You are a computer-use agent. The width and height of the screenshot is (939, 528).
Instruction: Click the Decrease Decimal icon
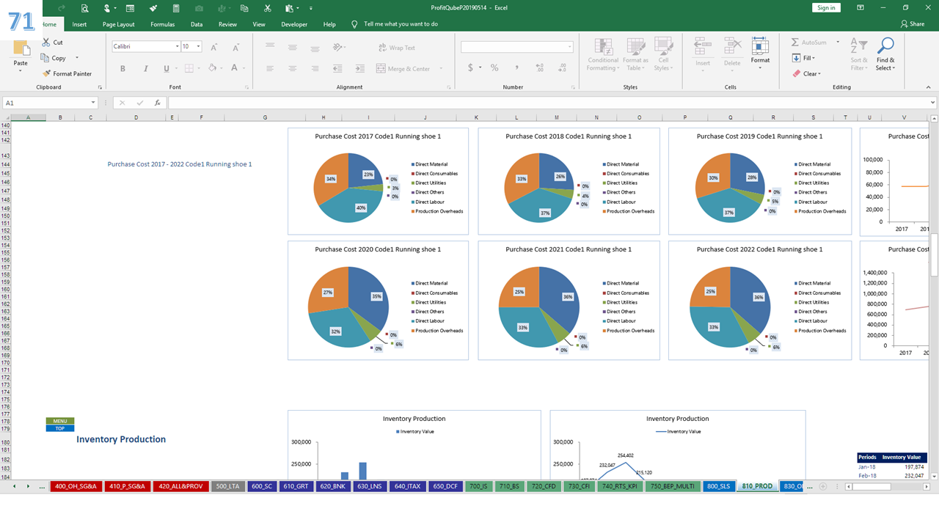coord(561,67)
